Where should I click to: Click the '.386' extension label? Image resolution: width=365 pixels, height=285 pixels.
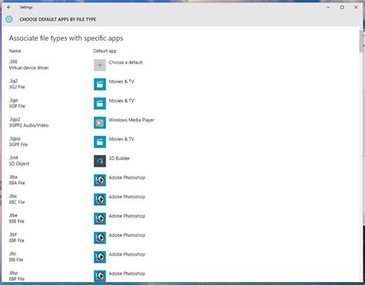(13, 61)
